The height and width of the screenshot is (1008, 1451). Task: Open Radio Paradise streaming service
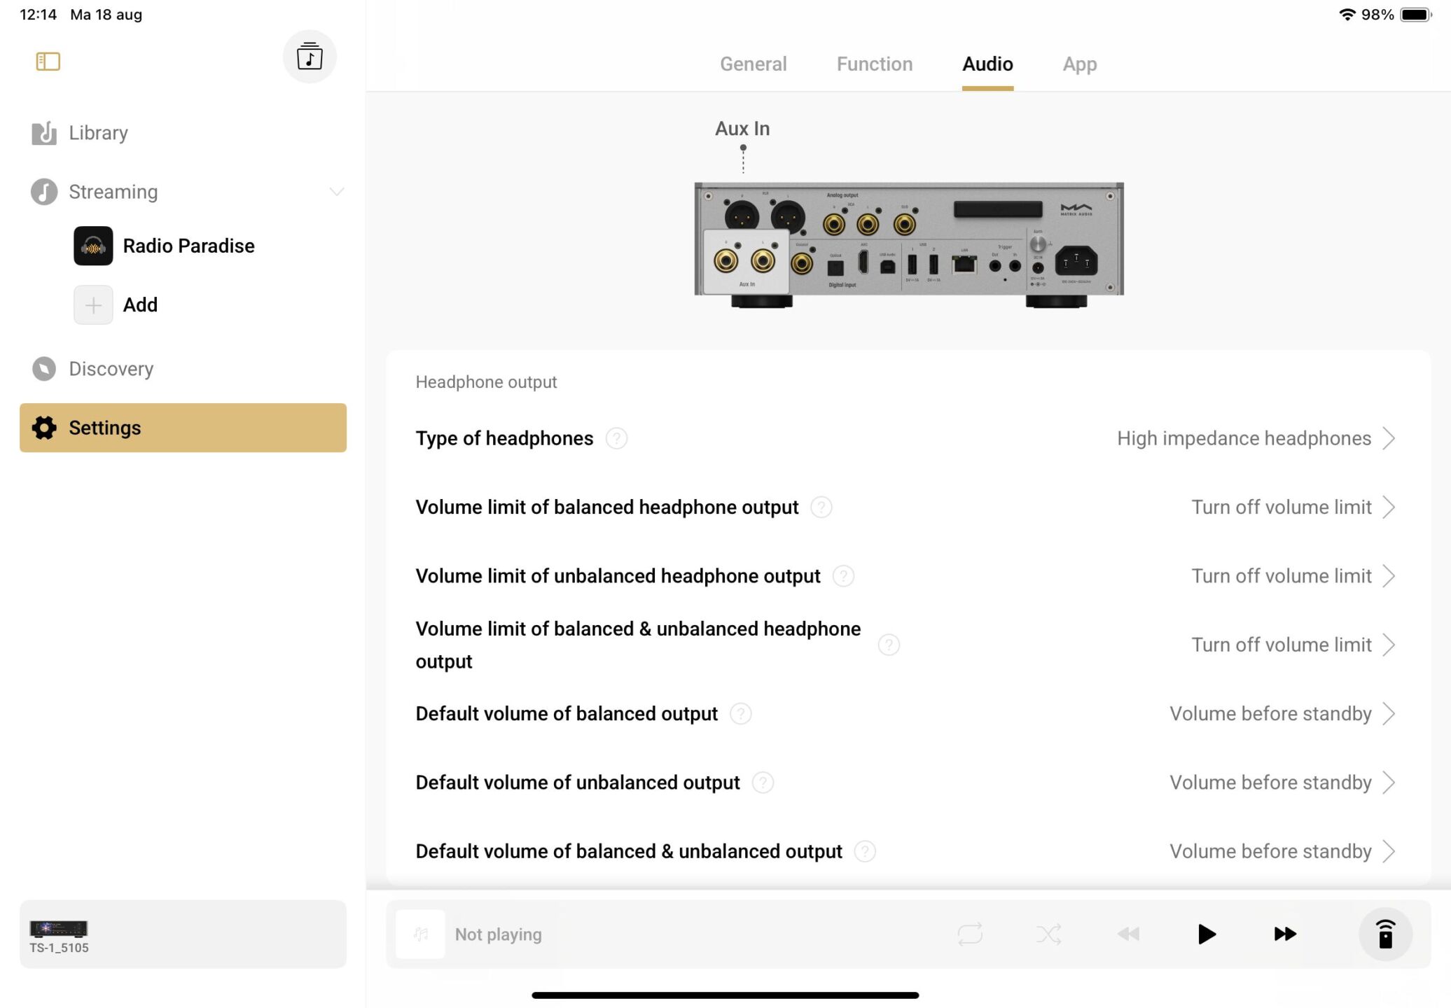click(x=164, y=246)
